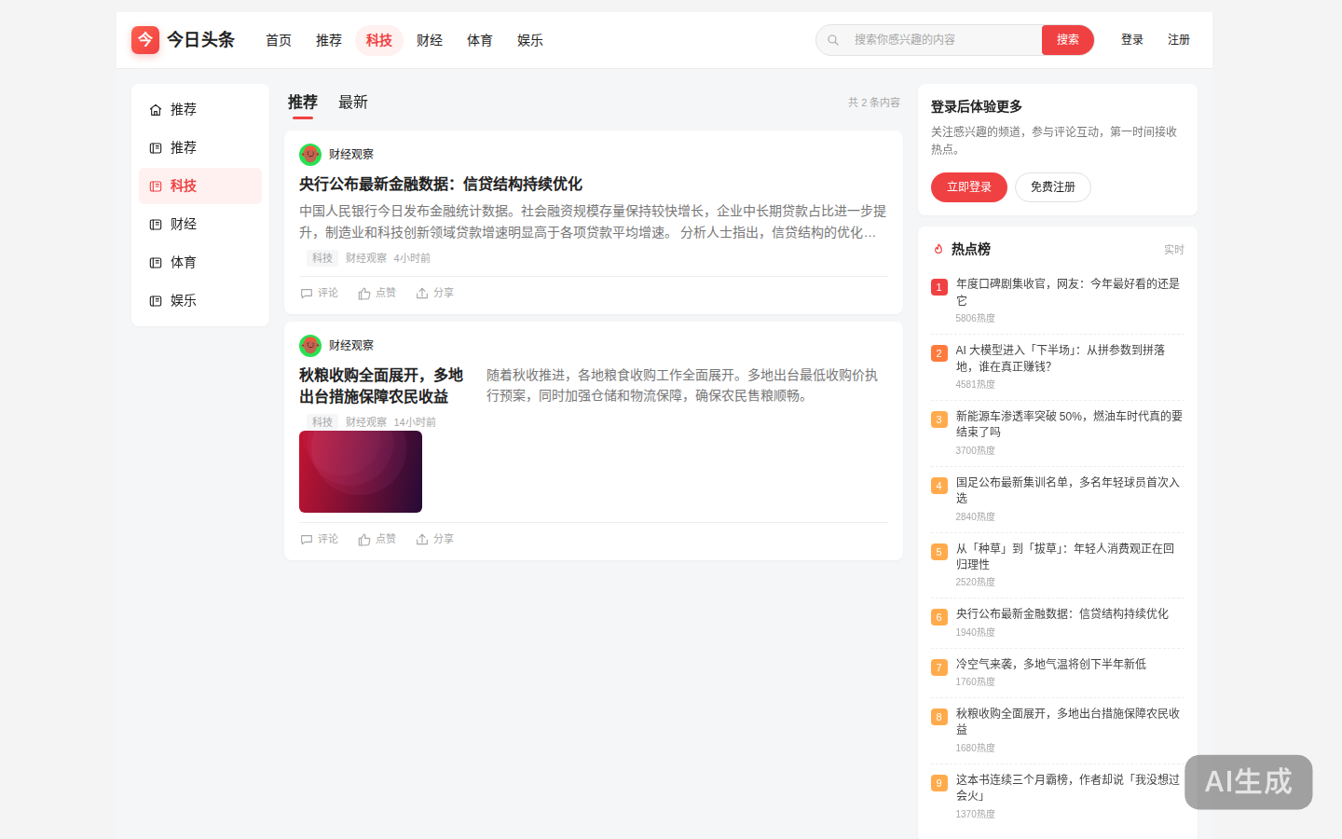Click the 热点榜 flame icon
Viewport: 1342px width, 839px height.
[938, 249]
